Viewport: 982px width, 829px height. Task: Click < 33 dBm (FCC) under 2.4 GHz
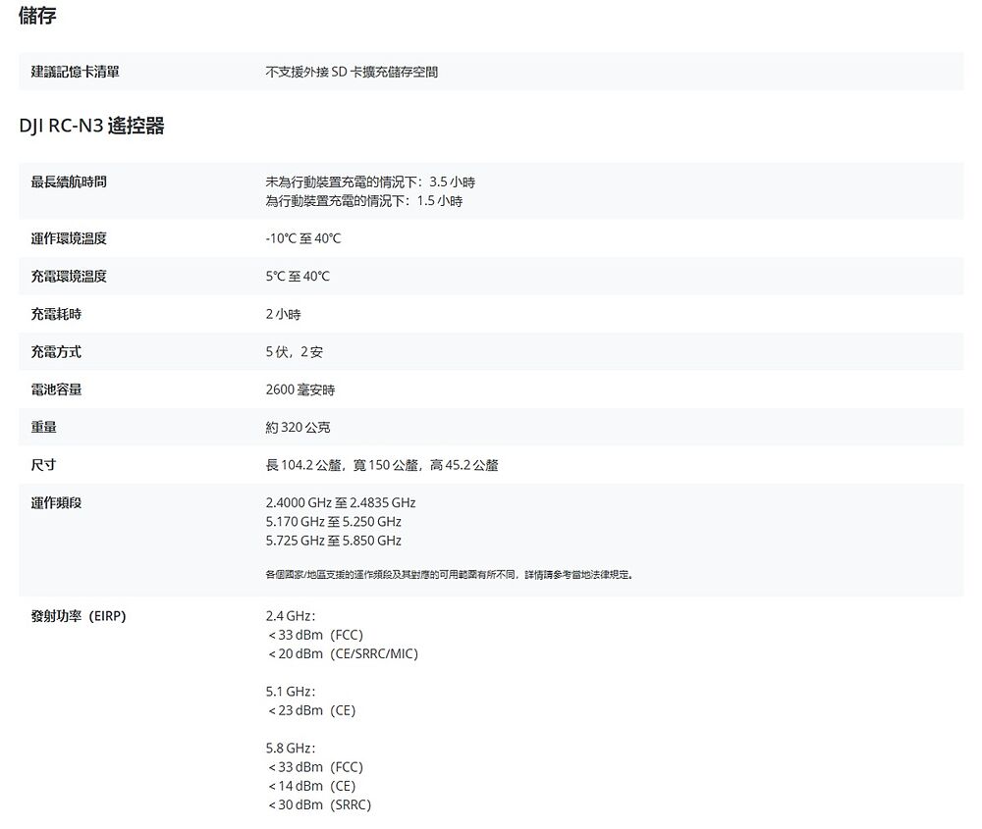(x=315, y=635)
